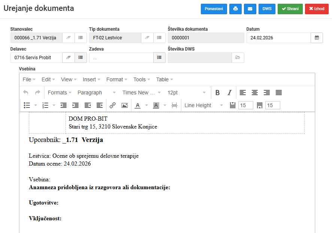Save with the Shrani button

click(290, 9)
